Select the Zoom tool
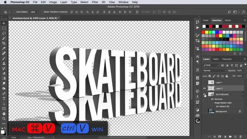The height and width of the screenshot is (139, 247). (4, 119)
